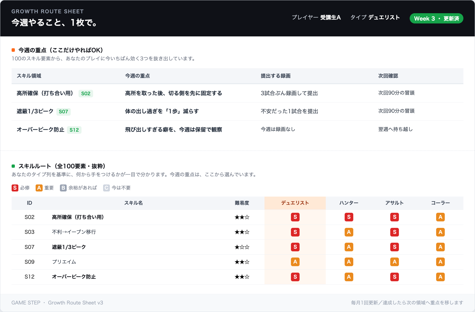Screen dimensions: 475x312
Task: Click the 3試合ぶん録画して提出 cell
Action: (x=289, y=93)
